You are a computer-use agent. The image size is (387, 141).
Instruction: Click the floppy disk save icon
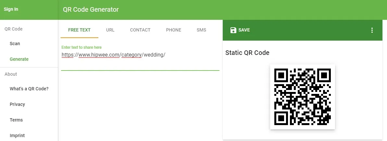[x=233, y=30]
